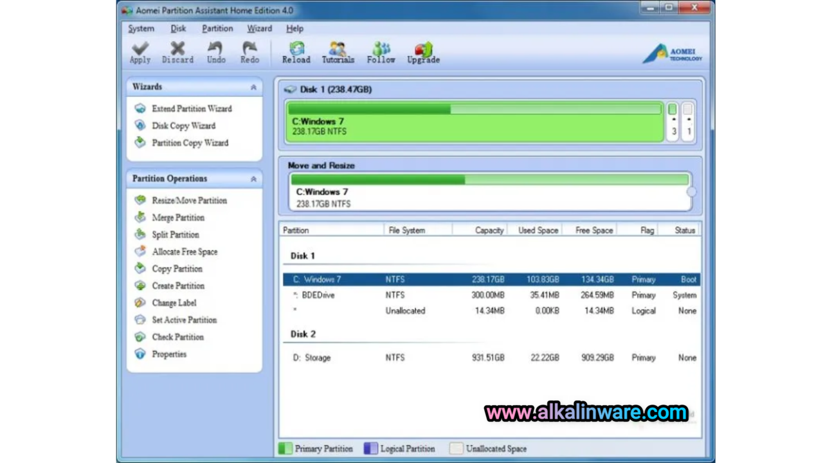The height and width of the screenshot is (463, 823).
Task: Sort by the Partition column header
Action: click(332, 230)
